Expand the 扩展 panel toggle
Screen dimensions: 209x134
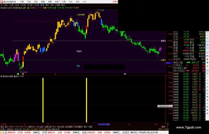tap(3, 129)
